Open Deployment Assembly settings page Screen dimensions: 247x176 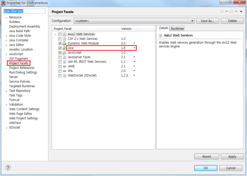(25, 27)
